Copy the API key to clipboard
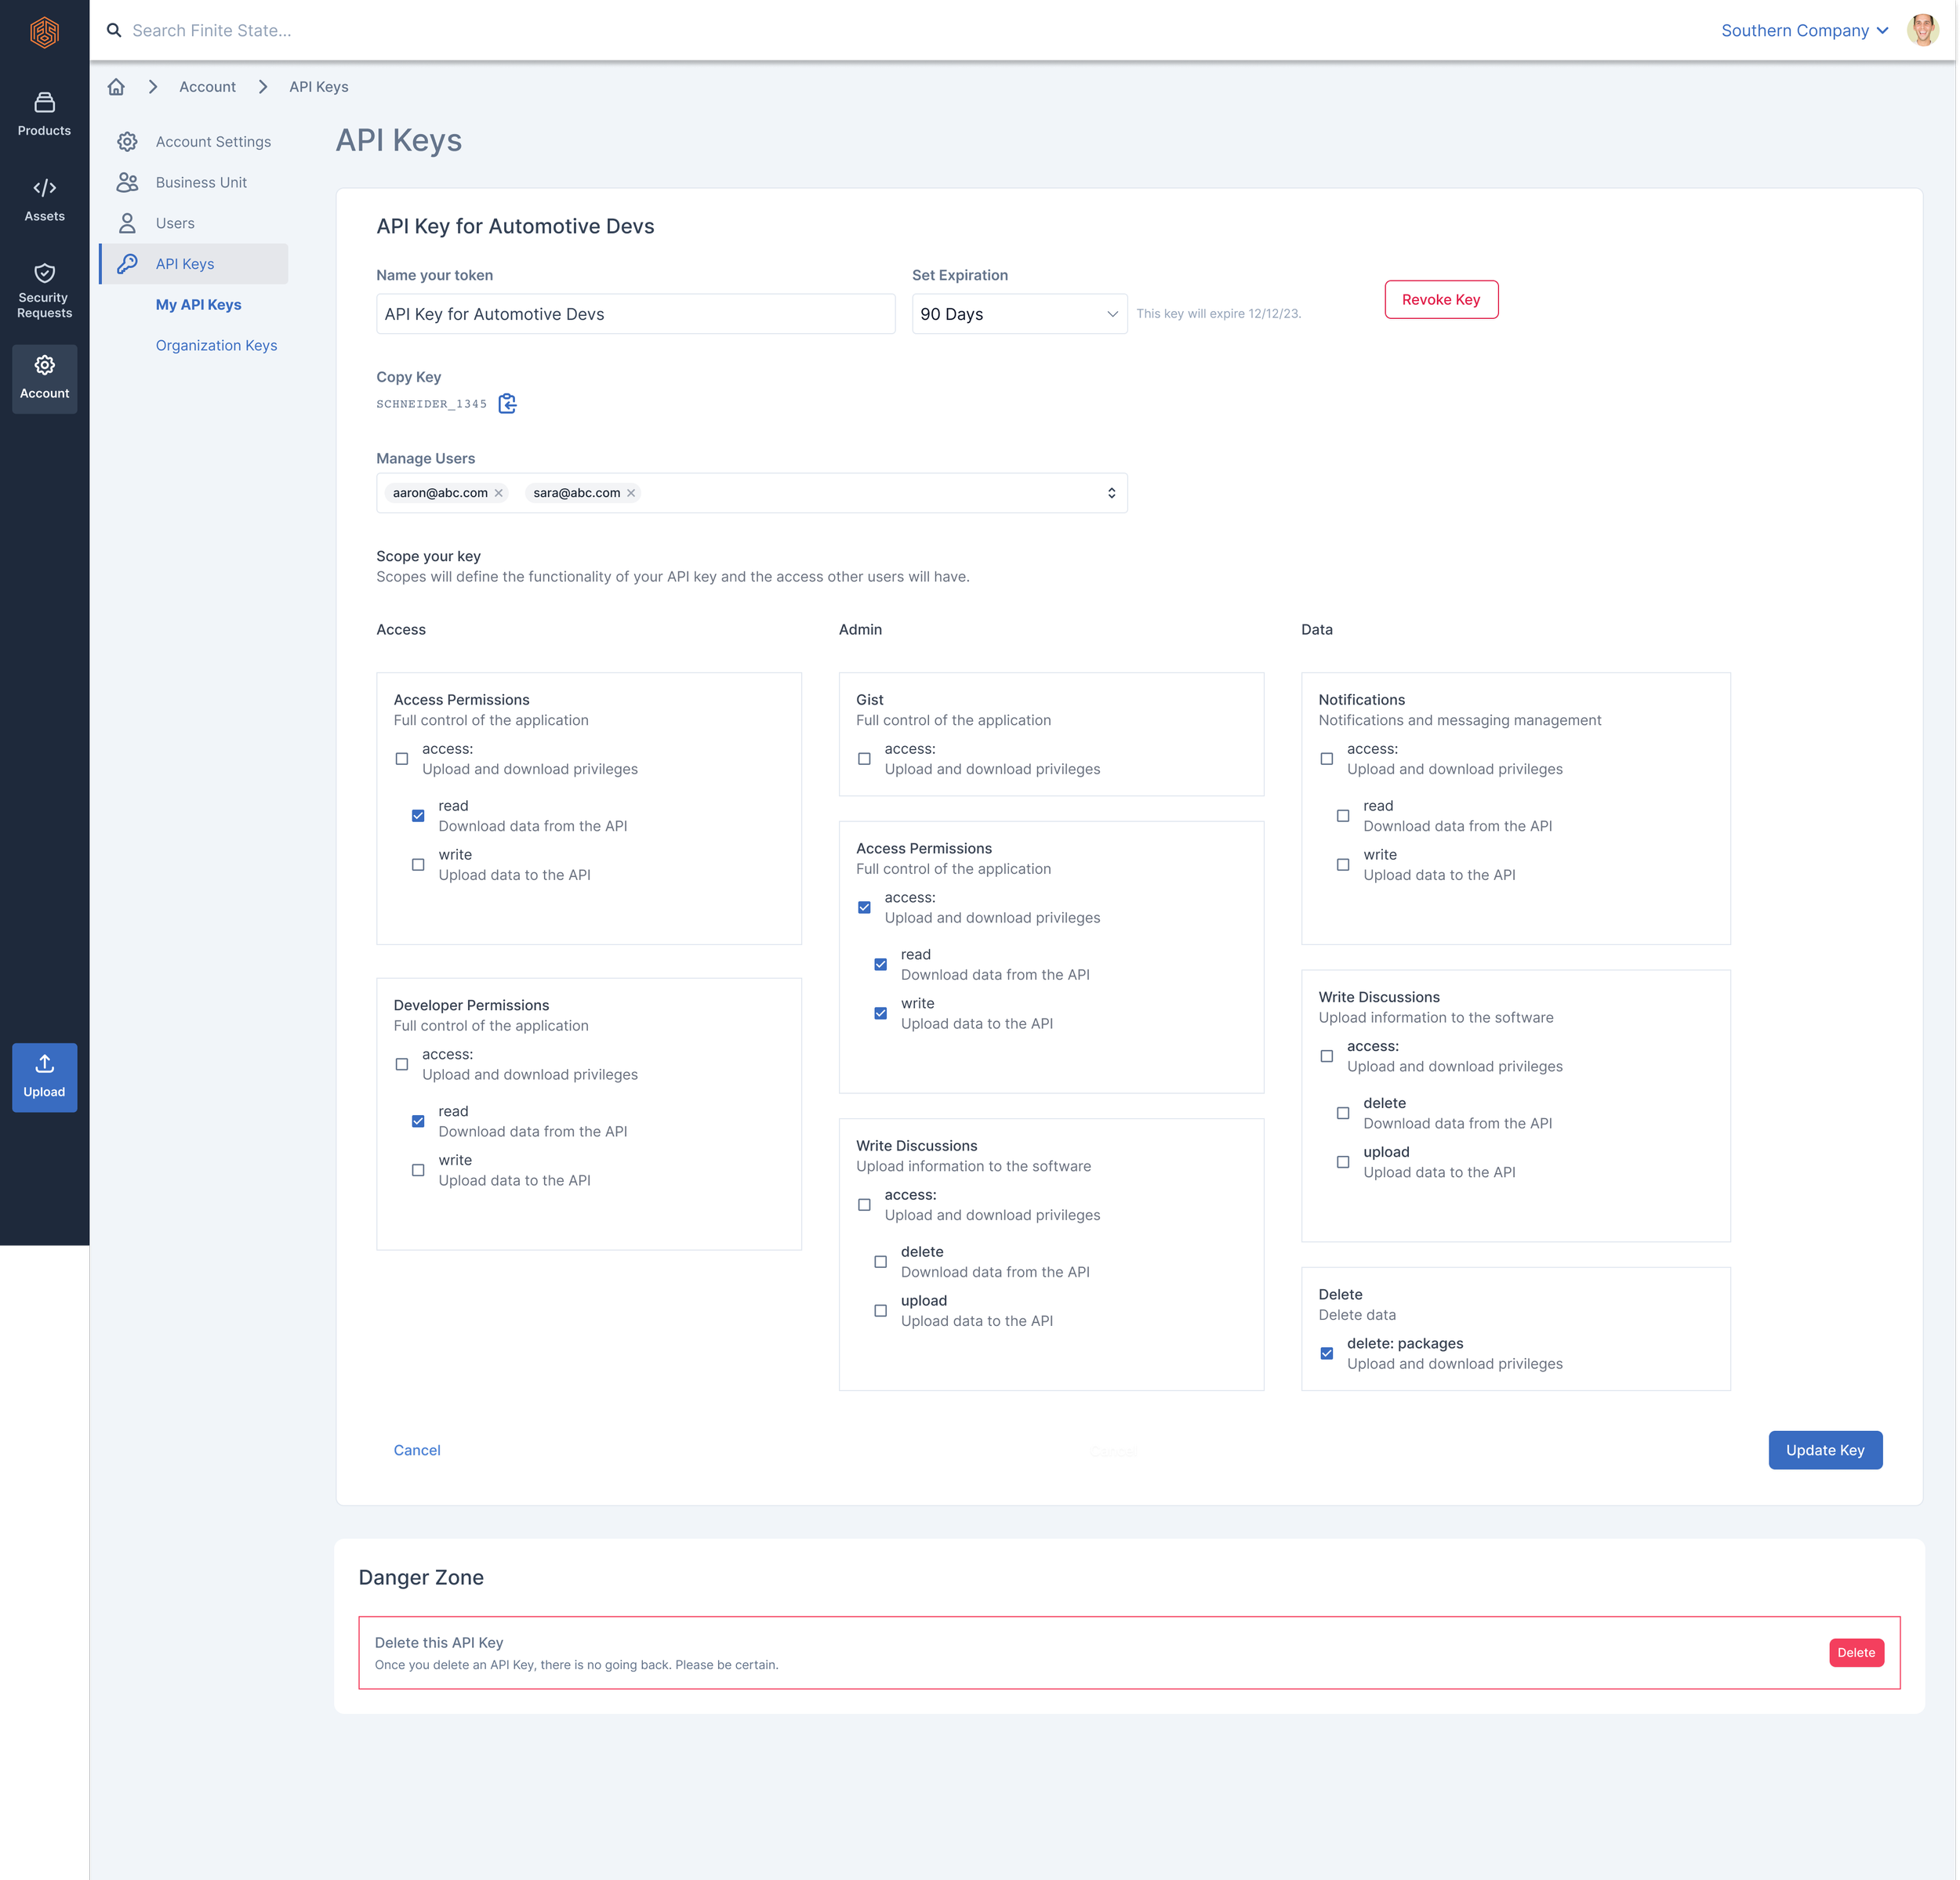Screen dimensions: 1960x1880 pyautogui.click(x=507, y=404)
